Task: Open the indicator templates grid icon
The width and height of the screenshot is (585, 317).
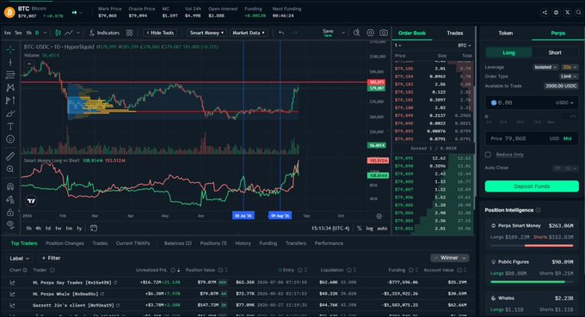Action: [x=129, y=33]
